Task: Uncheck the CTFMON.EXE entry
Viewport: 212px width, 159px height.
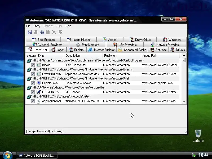Action: 33,92
